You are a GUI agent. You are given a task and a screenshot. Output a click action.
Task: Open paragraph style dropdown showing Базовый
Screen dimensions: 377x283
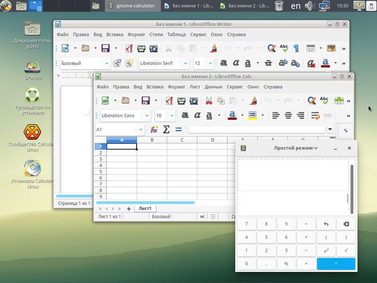pos(107,63)
